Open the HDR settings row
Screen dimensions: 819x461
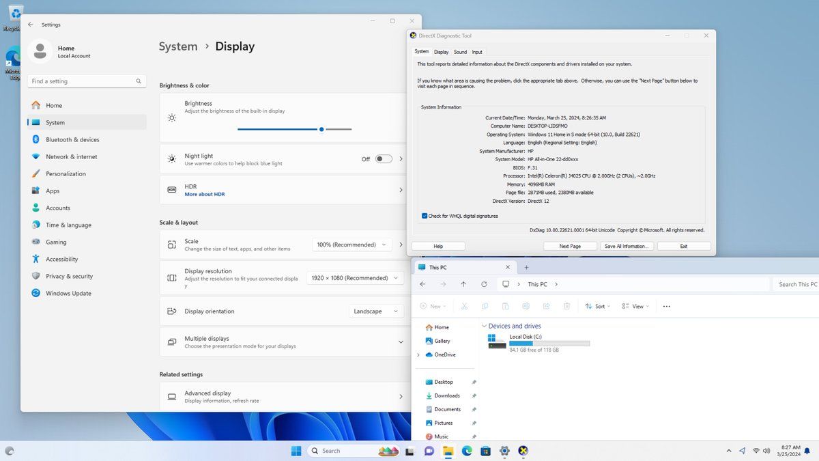284,190
